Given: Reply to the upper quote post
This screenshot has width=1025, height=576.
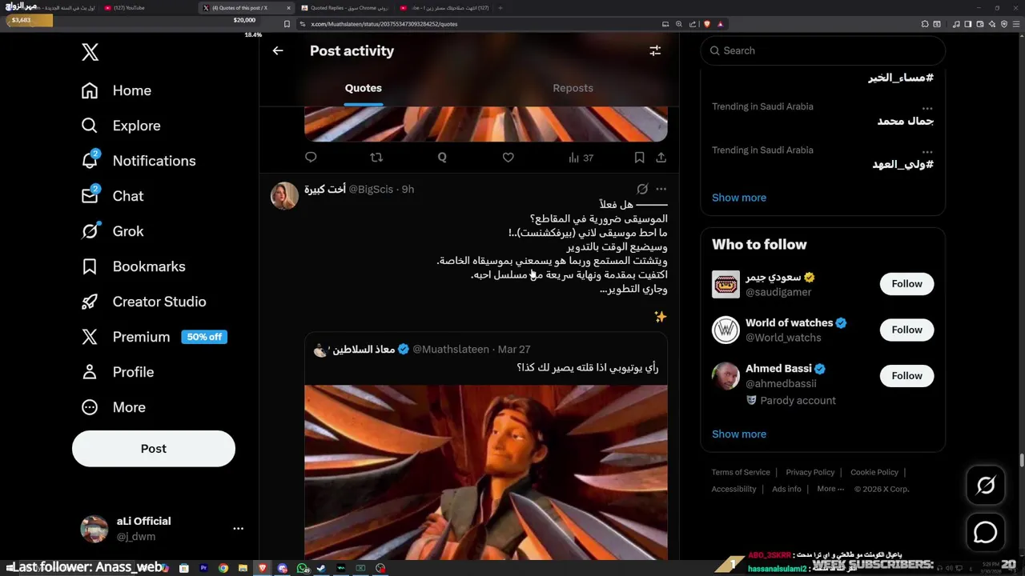Looking at the screenshot, I should coord(311,158).
